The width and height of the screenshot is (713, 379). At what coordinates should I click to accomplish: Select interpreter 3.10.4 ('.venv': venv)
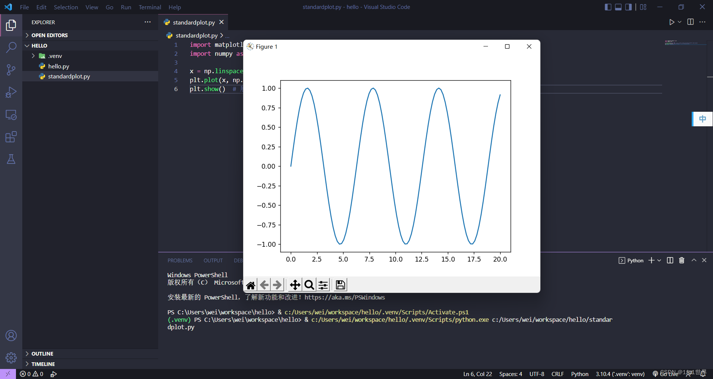(620, 374)
